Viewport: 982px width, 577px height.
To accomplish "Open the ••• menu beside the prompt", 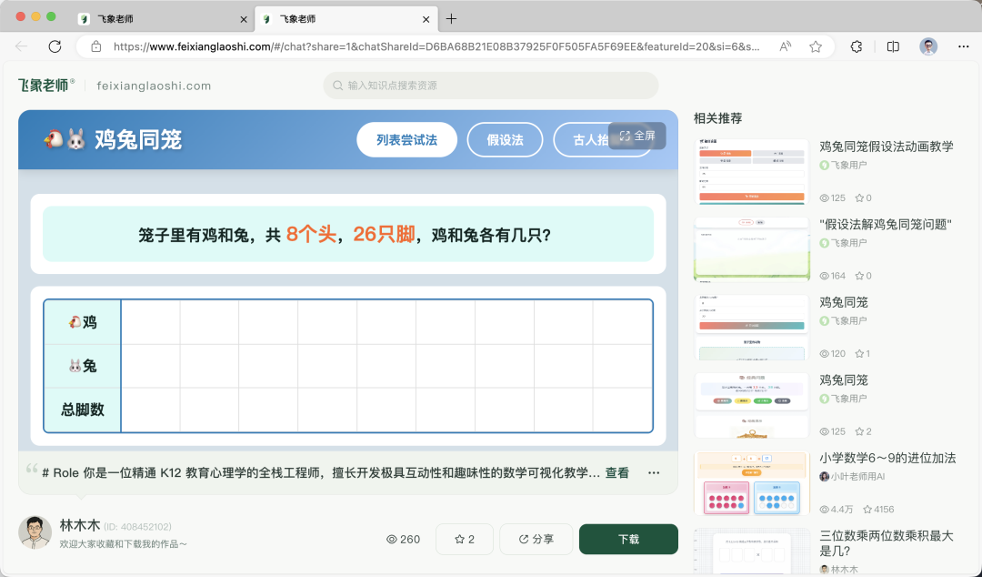I will click(654, 472).
